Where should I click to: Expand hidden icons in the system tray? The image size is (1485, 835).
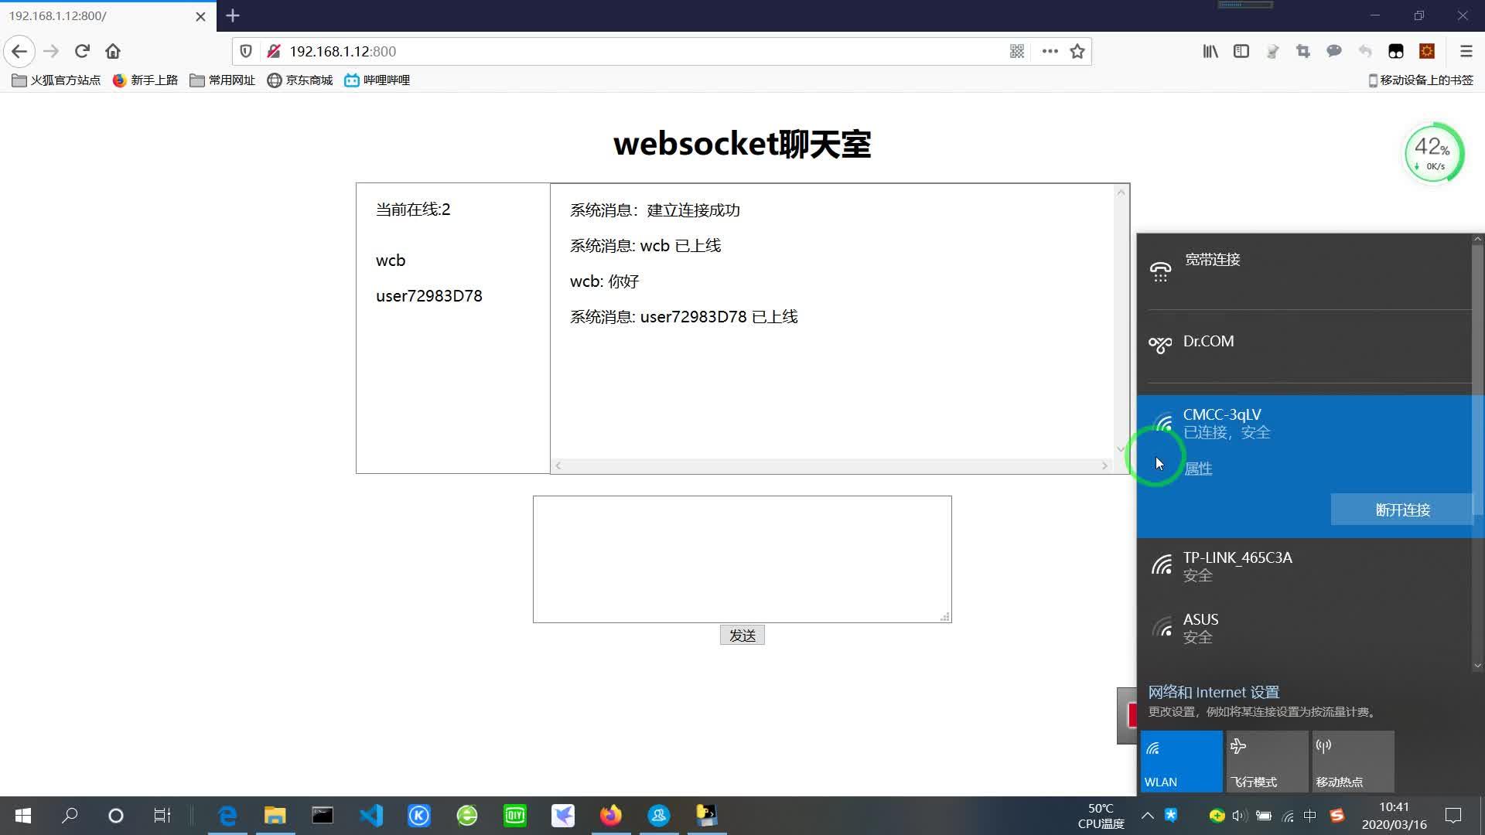pyautogui.click(x=1147, y=815)
